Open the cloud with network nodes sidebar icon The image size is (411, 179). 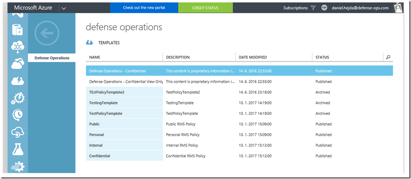point(18,47)
